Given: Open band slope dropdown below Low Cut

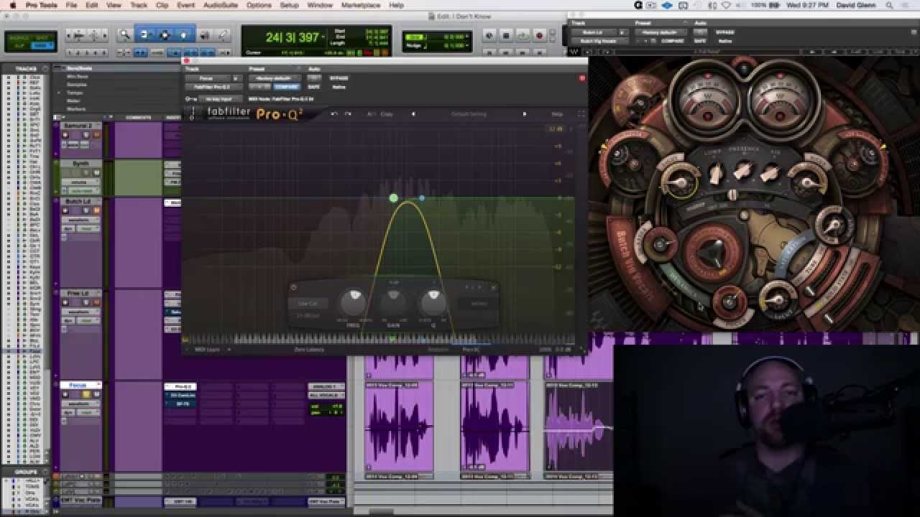Looking at the screenshot, I should pos(309,315).
